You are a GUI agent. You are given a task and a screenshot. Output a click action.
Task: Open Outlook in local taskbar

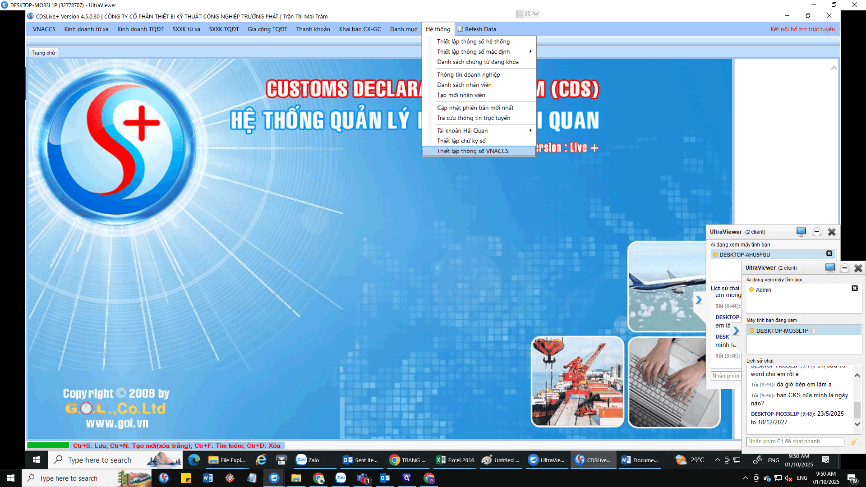(385, 478)
